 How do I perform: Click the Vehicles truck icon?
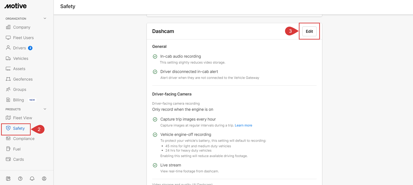point(8,58)
